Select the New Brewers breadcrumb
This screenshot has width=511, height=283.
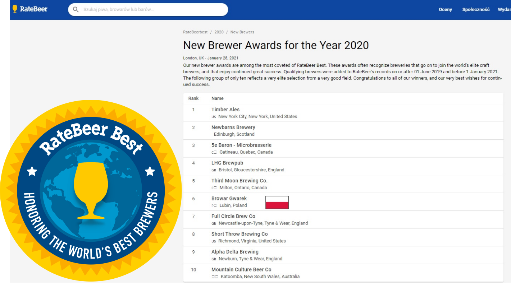click(x=242, y=32)
